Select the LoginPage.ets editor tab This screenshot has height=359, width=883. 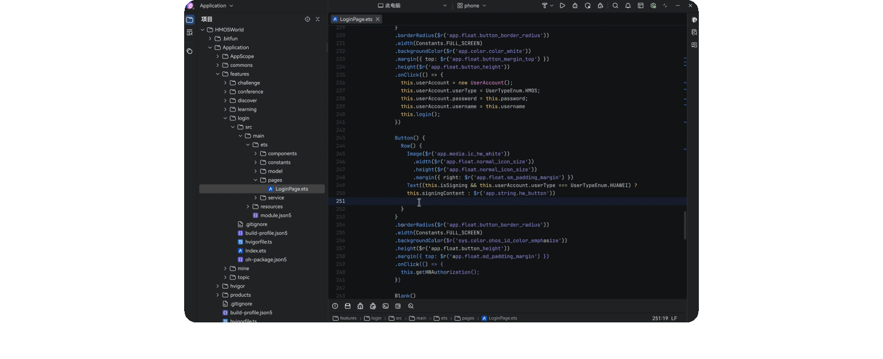[x=356, y=19]
